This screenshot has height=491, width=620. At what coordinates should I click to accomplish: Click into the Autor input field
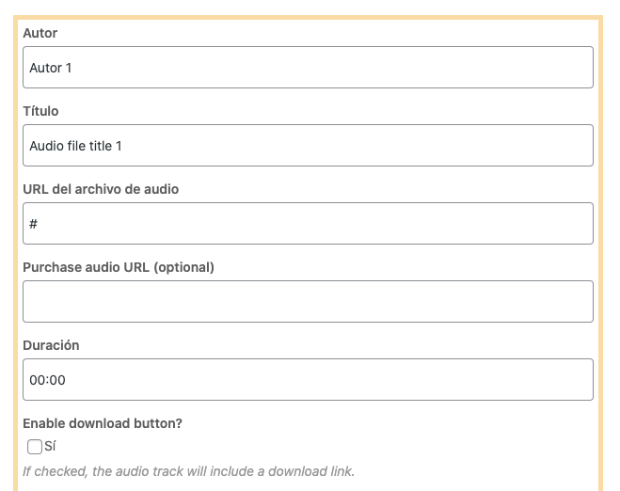click(x=308, y=68)
